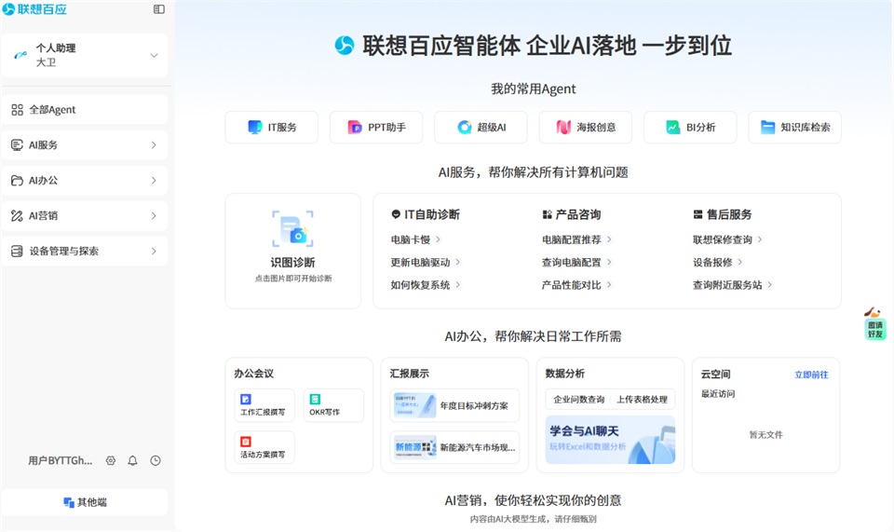Open the 知识库检索 agent
The width and height of the screenshot is (894, 532).
794,127
